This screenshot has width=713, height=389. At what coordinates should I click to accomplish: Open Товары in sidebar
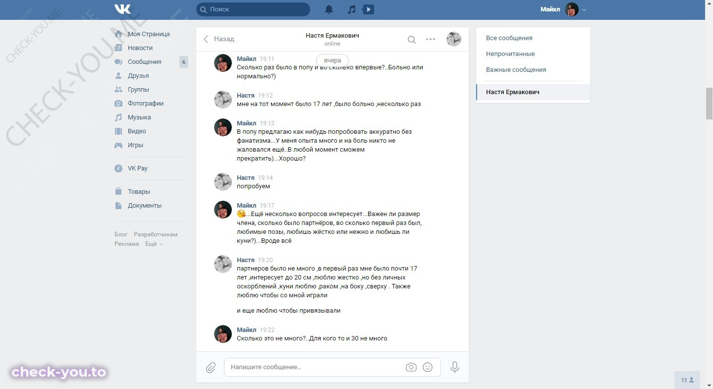(139, 192)
